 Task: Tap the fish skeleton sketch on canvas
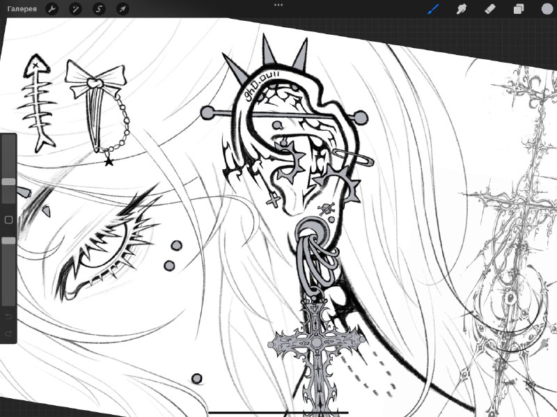(x=37, y=103)
